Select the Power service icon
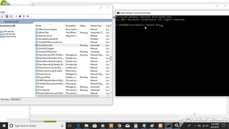 click(36, 87)
